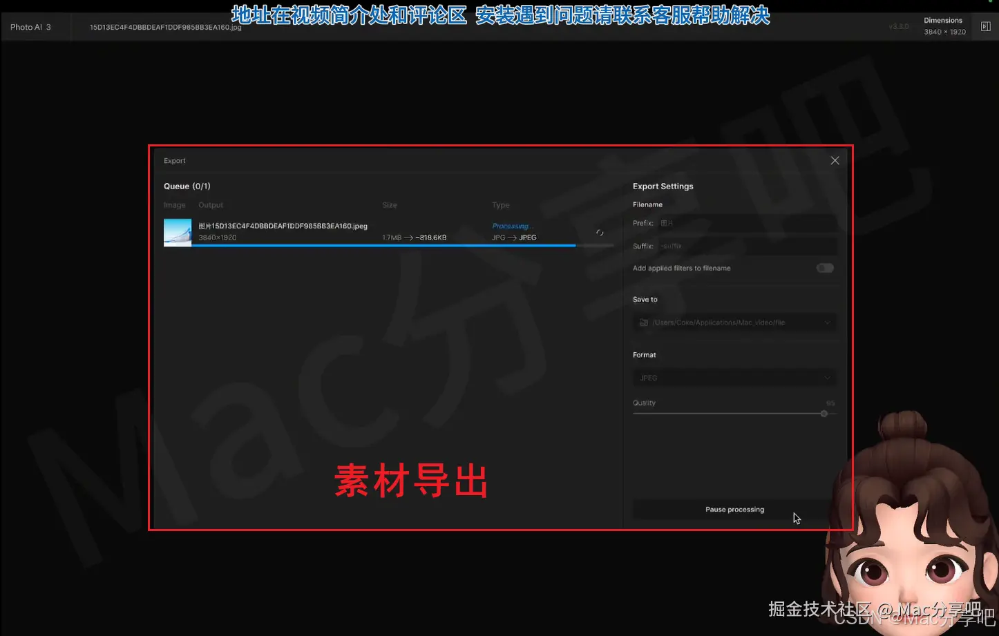Expand the Save to chevron arrow
Screen dimensions: 999x636
pyautogui.click(x=827, y=322)
